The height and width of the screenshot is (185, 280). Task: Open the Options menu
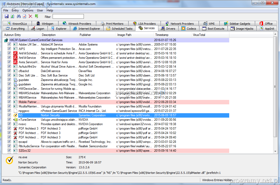(28, 10)
